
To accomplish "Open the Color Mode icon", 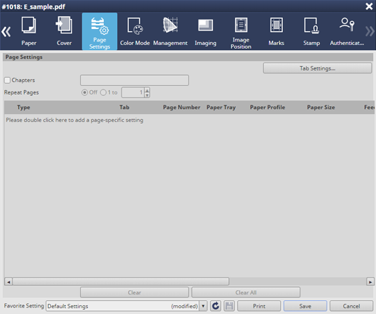I will point(135,31).
